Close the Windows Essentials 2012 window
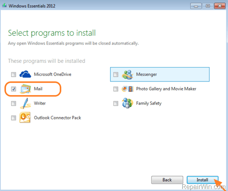228x191 pixels. point(220,6)
